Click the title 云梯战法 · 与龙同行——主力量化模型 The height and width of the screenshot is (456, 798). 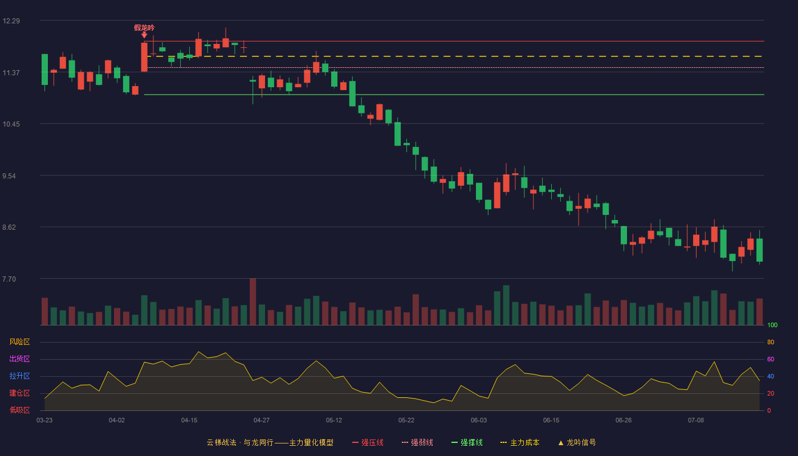pos(270,442)
